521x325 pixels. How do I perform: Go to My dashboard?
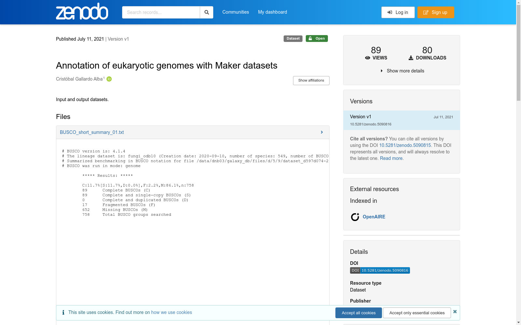click(273, 12)
